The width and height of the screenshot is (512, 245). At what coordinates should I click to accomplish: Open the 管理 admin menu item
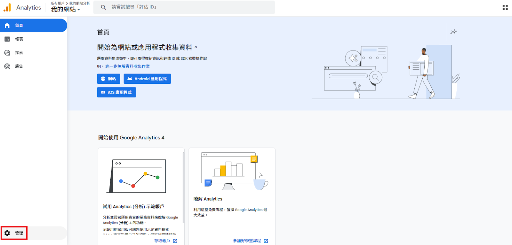(x=33, y=233)
